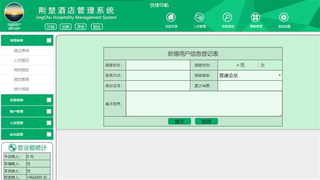Click the 注销 logout button
Image resolution: width=320 pixels, height=180 pixels.
[51, 27]
